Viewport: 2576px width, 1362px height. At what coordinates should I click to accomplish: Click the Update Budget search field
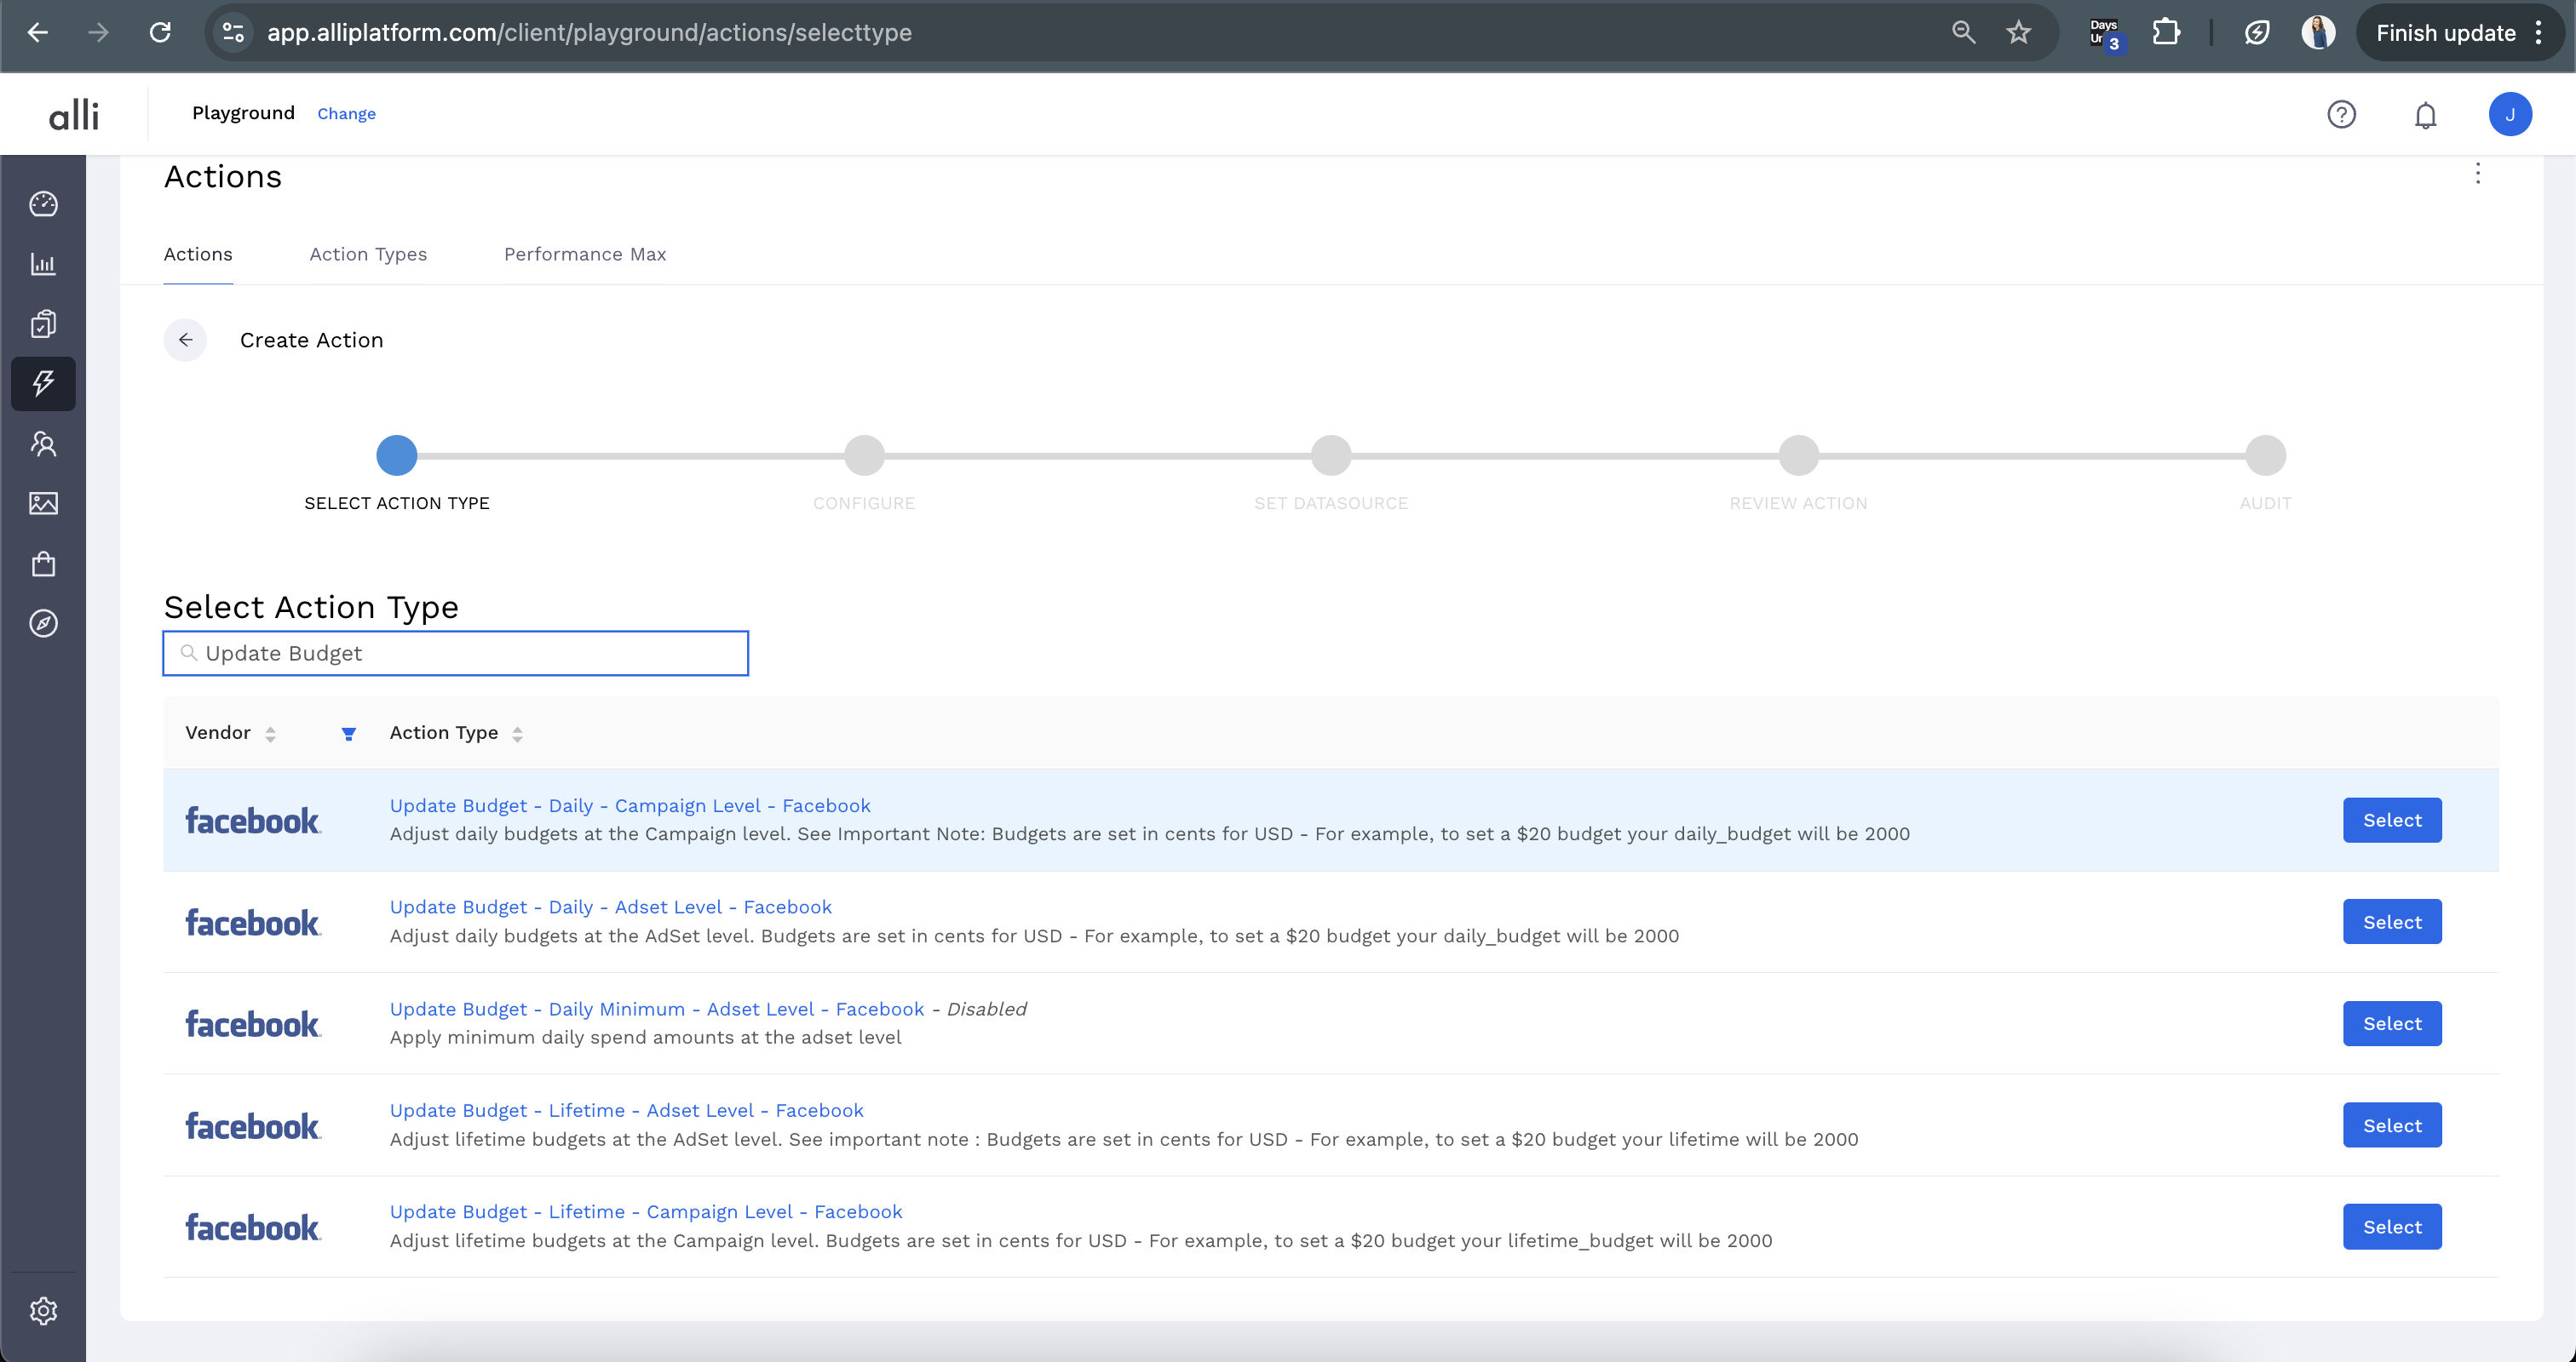pos(456,654)
